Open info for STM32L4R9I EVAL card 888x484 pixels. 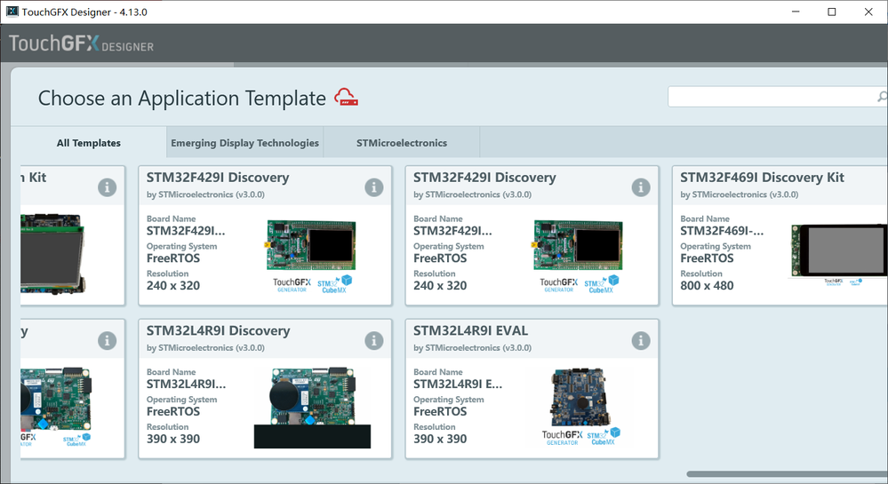tap(641, 341)
